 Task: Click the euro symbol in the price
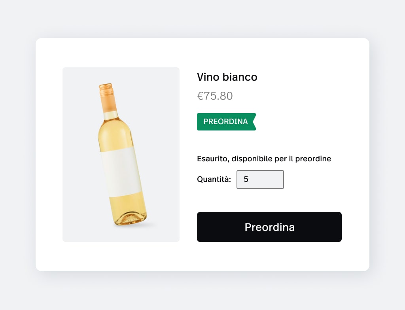click(200, 96)
